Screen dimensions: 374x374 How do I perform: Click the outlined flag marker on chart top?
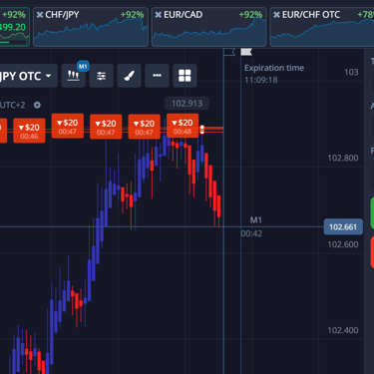tap(229, 52)
